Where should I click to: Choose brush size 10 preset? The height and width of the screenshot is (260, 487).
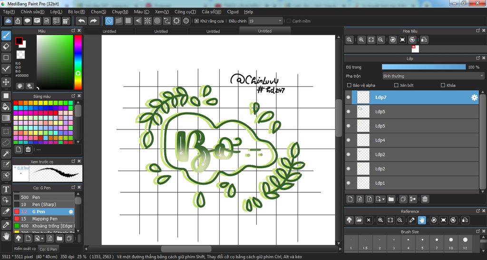click(451, 243)
